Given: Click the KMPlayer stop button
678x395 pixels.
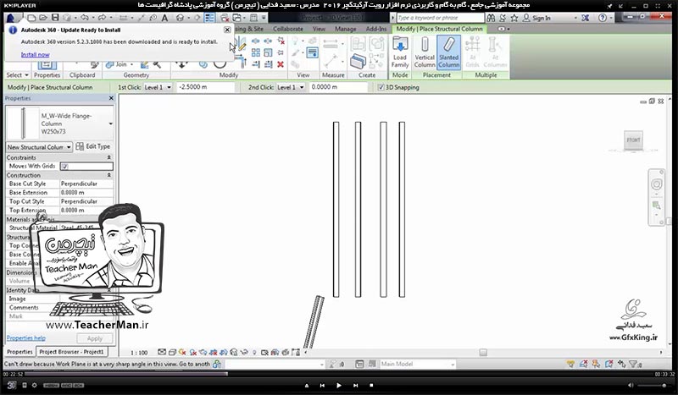Looking at the screenshot, I should [x=371, y=385].
